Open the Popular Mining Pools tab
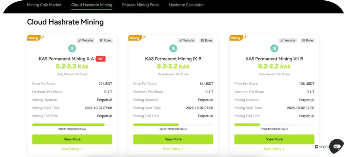347x157 pixels. 141,5
